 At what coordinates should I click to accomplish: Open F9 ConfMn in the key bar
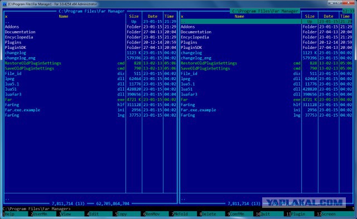[240, 214]
